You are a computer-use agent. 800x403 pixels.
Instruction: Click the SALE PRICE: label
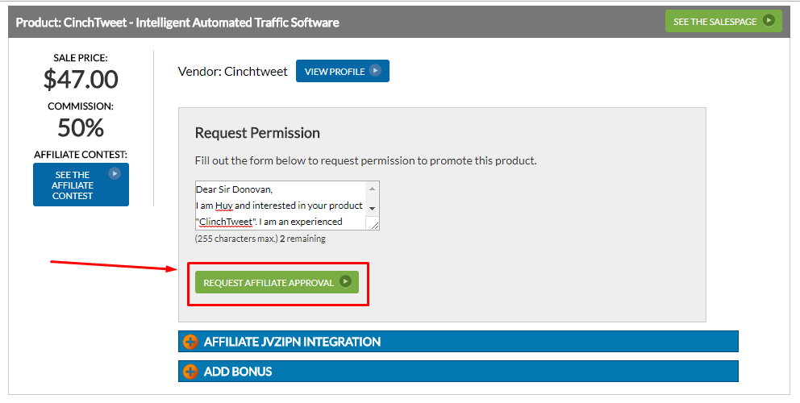coord(81,58)
